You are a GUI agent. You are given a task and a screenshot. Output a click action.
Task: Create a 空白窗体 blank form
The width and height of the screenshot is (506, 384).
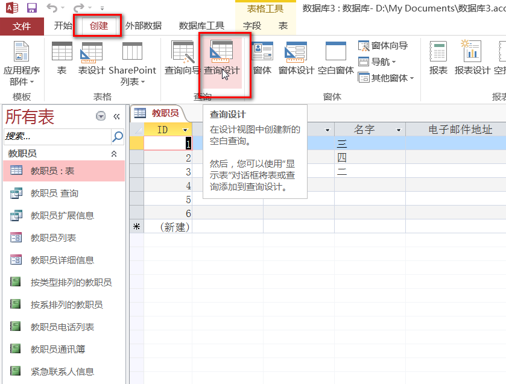[335, 58]
